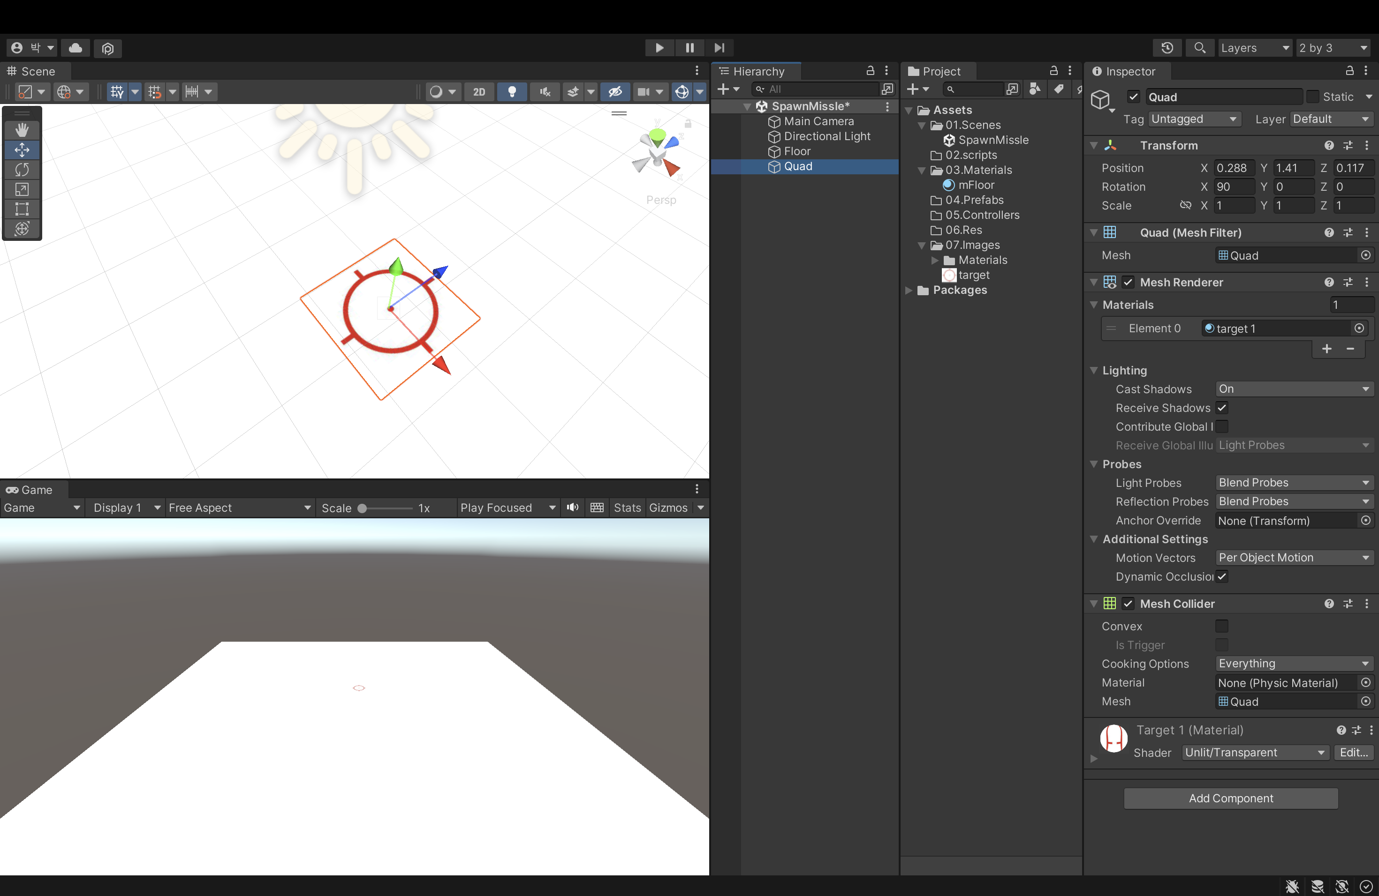
Task: Toggle 2D view mode
Action: point(479,91)
